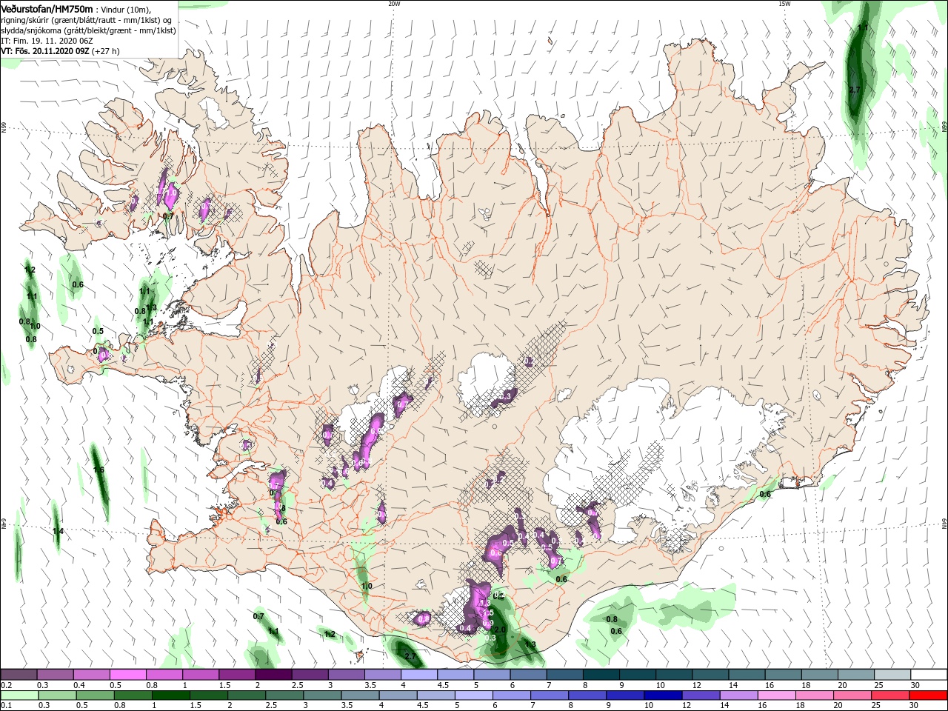Pick bottom-row swatch between 4 and 4.5
948x711 pixels.
(x=398, y=695)
